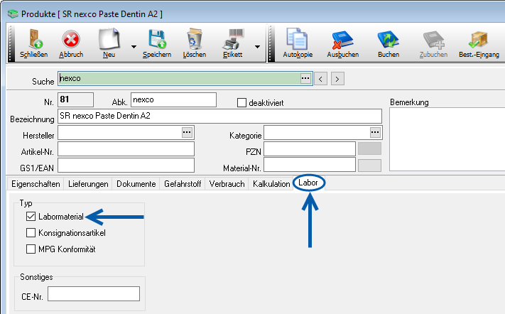Screen dimensions: 505x314
Task: Open the dropdown arrow beside Neu
Action: click(134, 47)
